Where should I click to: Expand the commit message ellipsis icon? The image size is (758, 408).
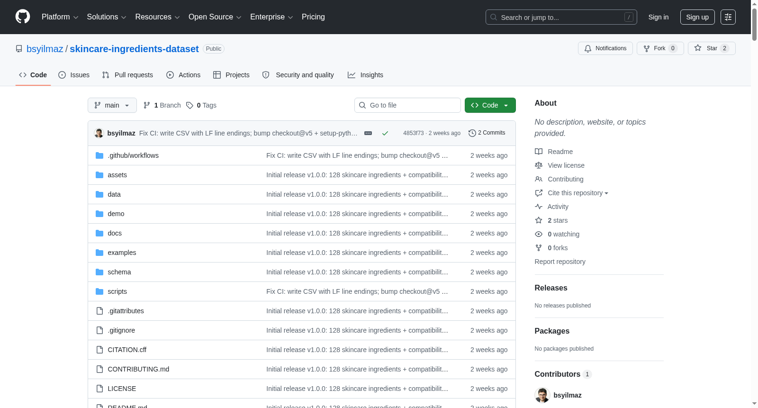pos(368,133)
